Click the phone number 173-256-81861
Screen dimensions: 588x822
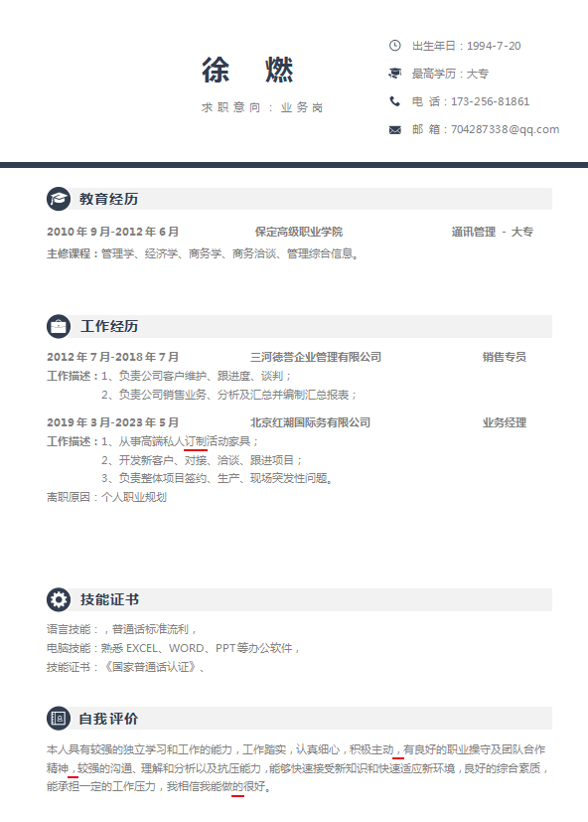click(x=490, y=101)
